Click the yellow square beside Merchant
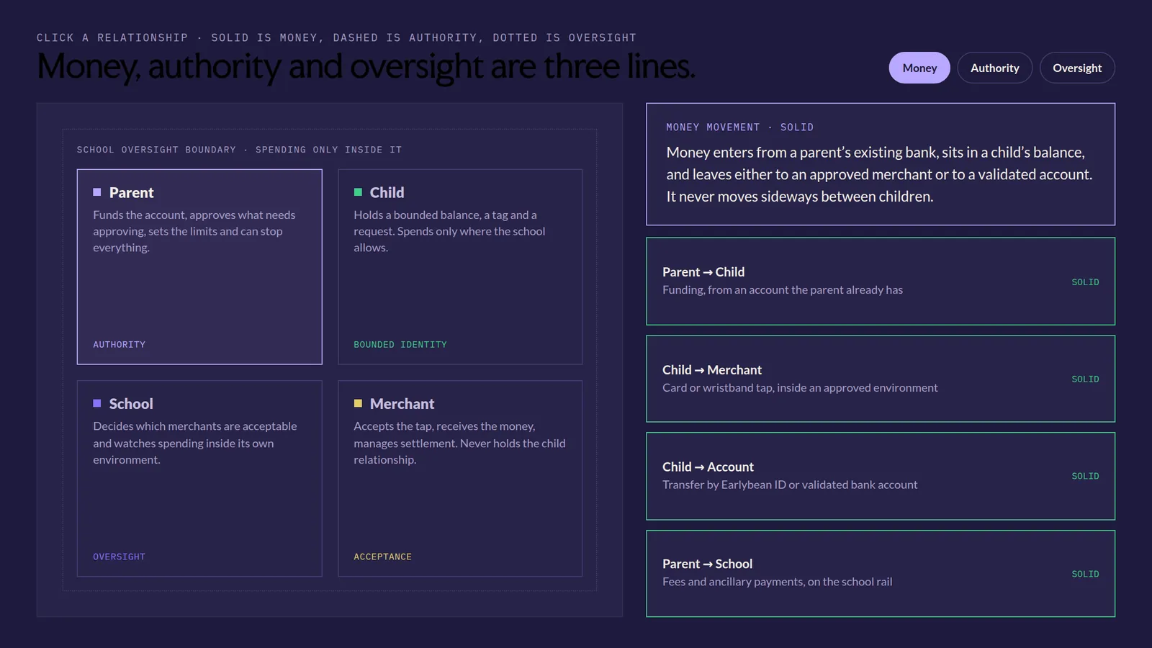1152x648 pixels. [x=358, y=403]
